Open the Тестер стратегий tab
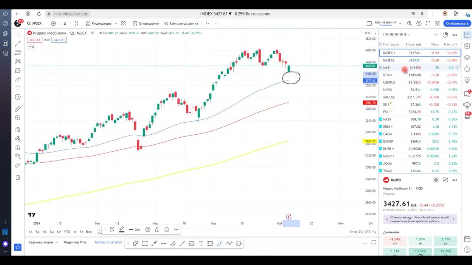Screen dimensions: 472x265 (108, 242)
